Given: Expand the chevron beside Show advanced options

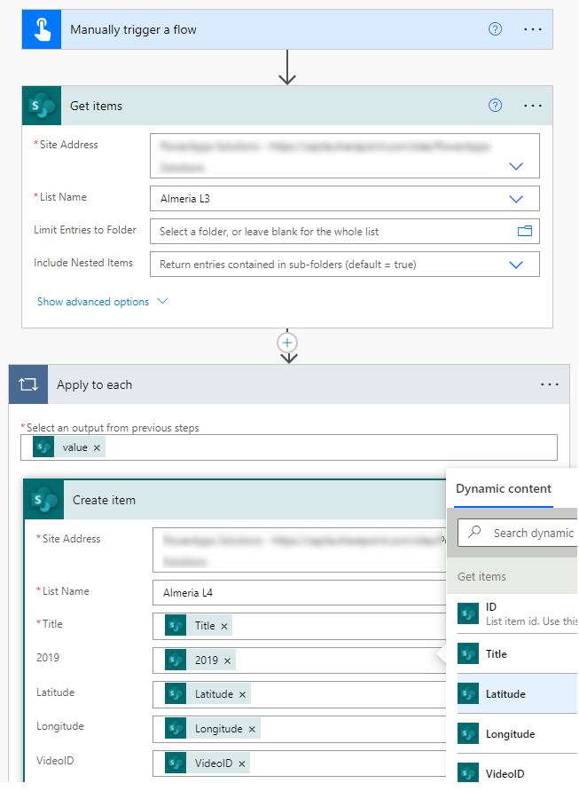Looking at the screenshot, I should click(162, 301).
